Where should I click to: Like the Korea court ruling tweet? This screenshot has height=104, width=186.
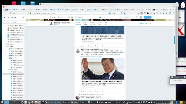pos(95,91)
